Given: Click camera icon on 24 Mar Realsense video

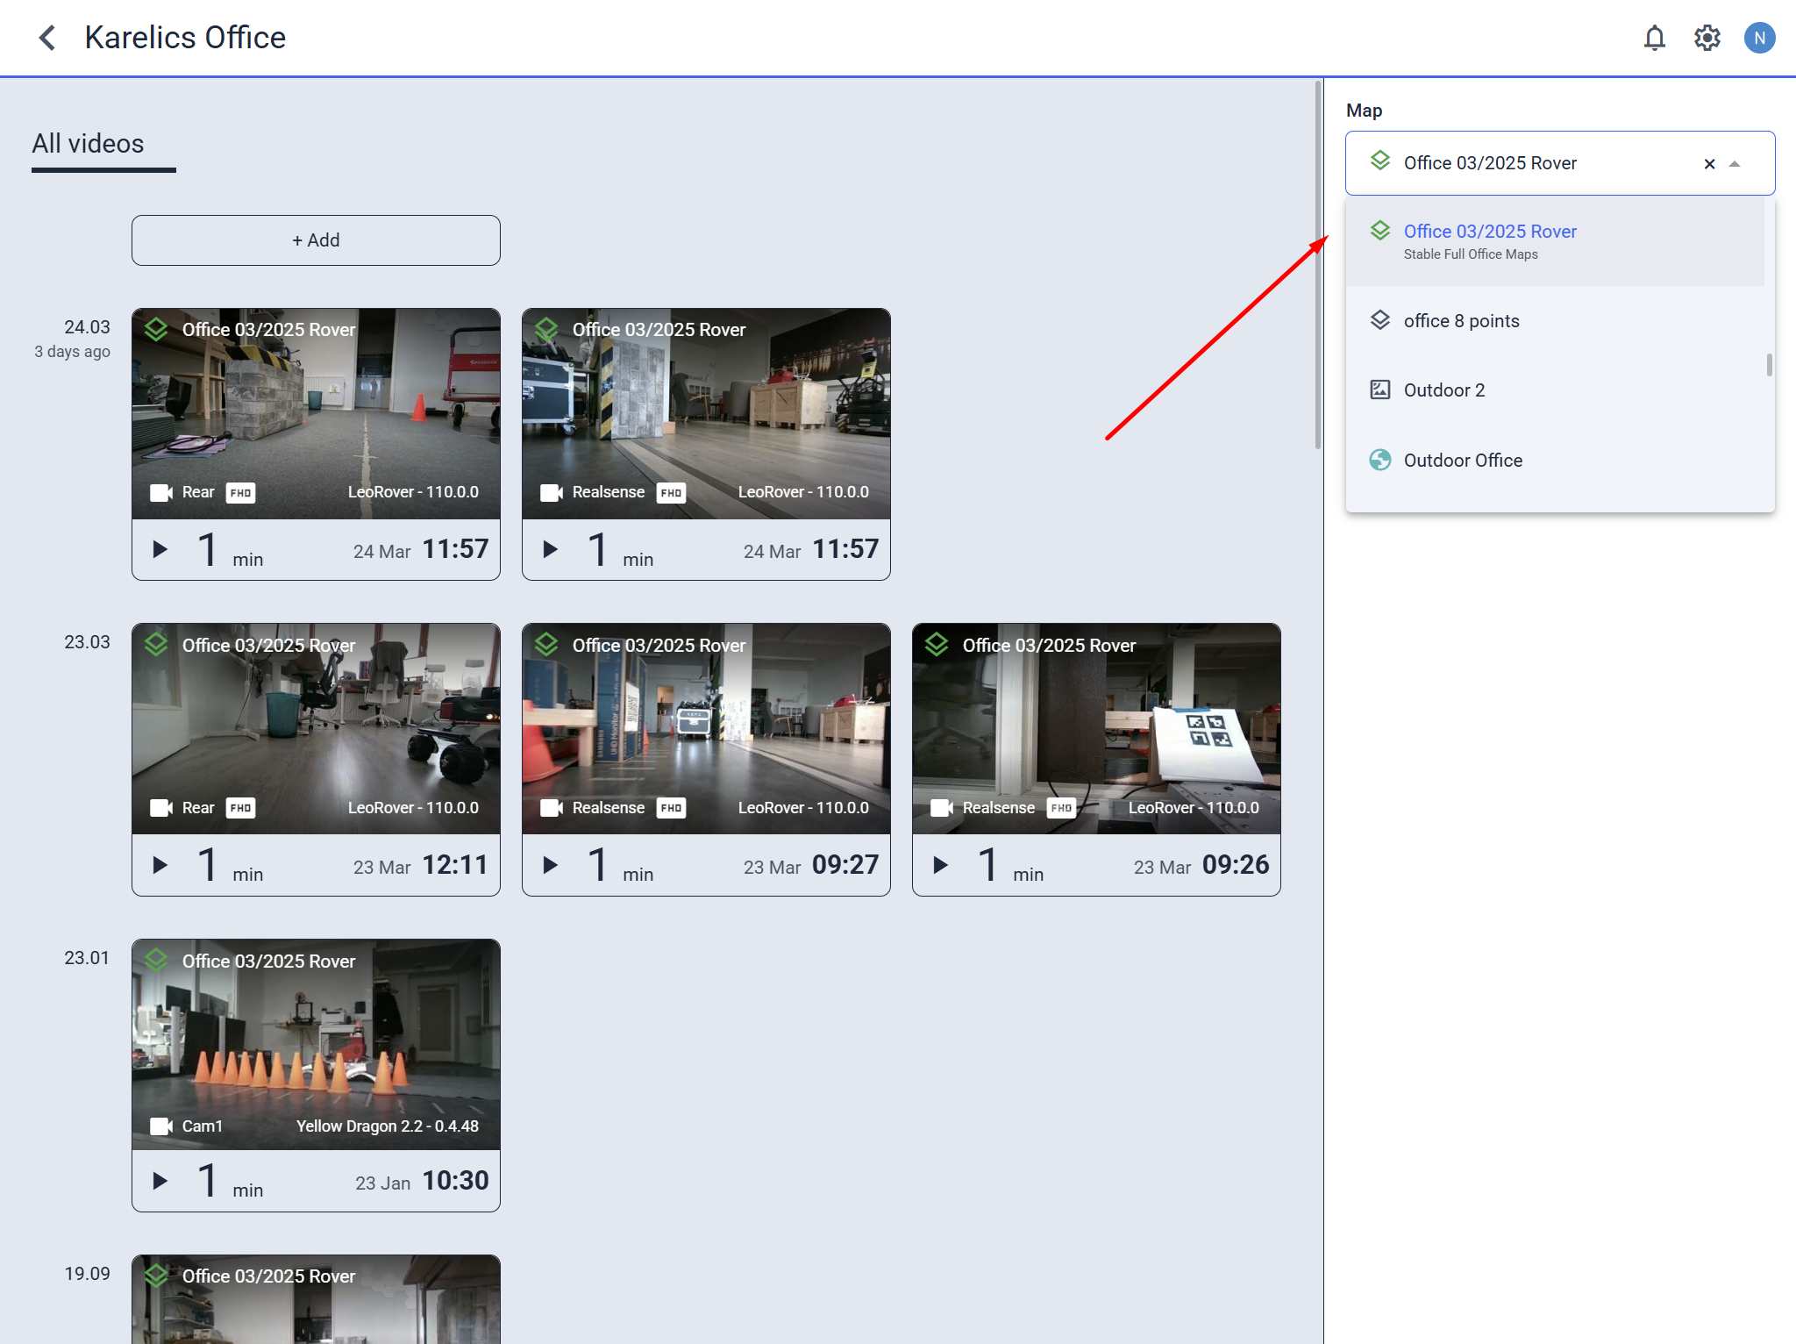Looking at the screenshot, I should pos(551,493).
